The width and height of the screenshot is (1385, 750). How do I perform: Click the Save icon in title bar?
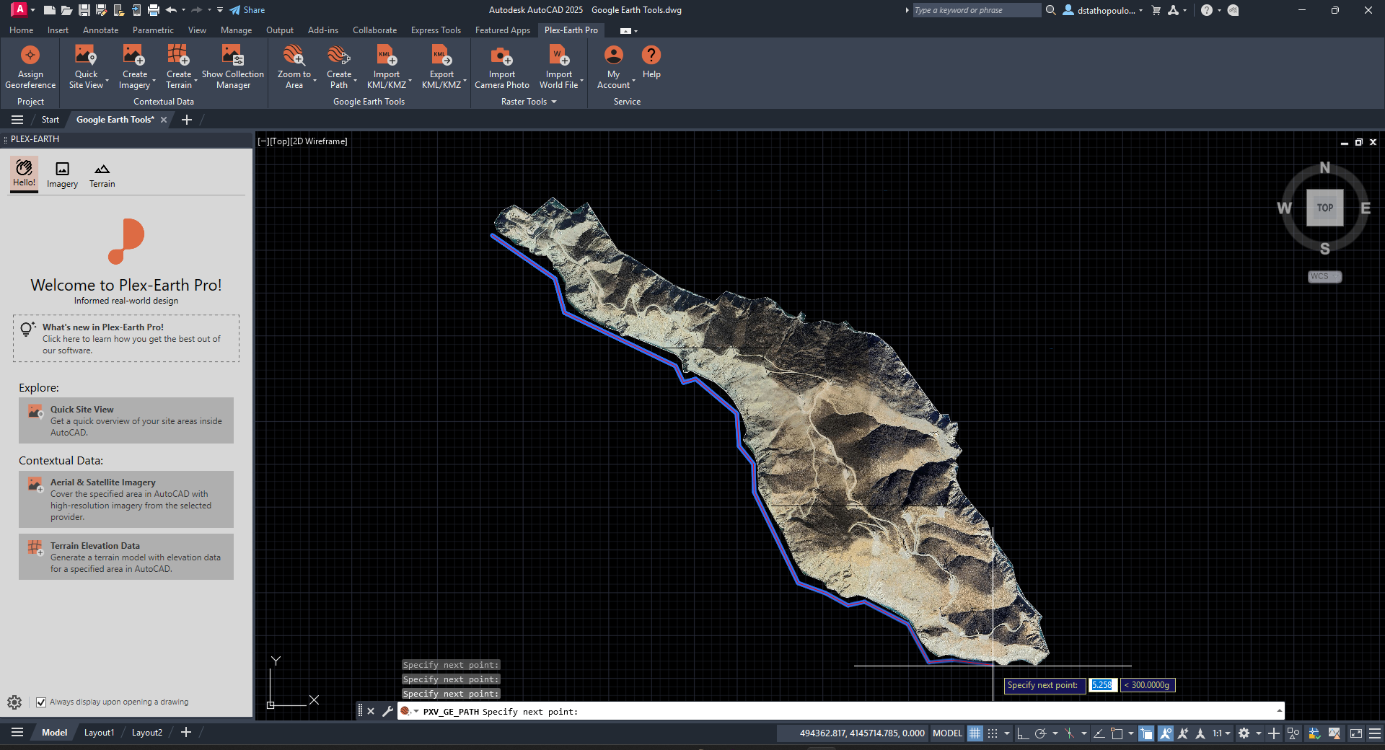click(84, 10)
